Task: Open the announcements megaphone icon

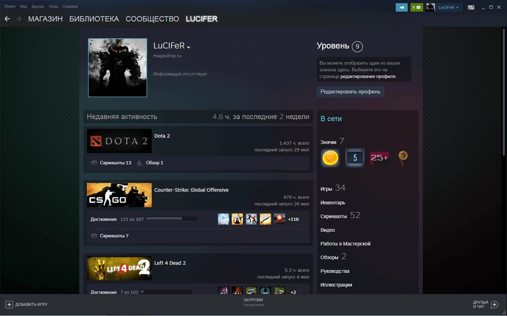Action: [401, 7]
